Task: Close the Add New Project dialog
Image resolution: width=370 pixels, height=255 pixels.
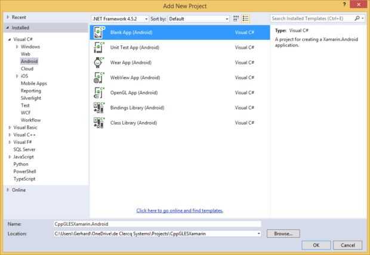Action: [x=359, y=4]
